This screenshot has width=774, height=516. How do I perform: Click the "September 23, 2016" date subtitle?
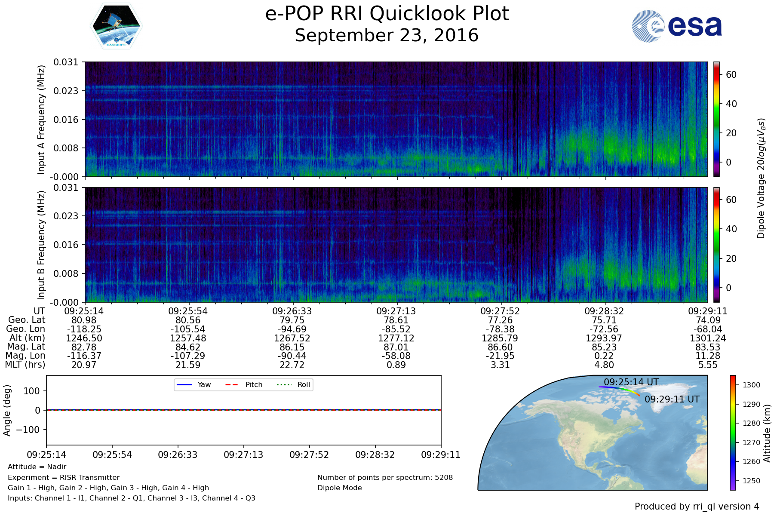(387, 36)
